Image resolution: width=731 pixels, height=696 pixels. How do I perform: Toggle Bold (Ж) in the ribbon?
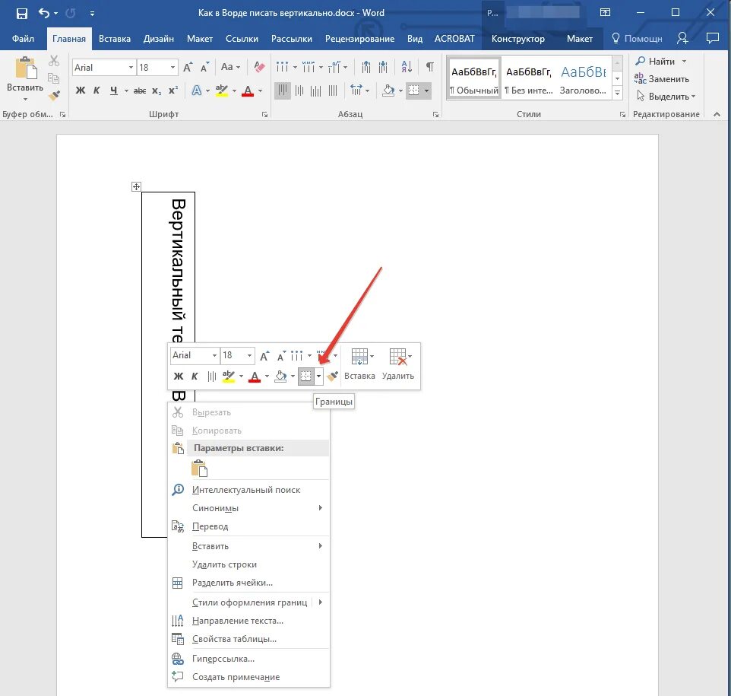81,91
